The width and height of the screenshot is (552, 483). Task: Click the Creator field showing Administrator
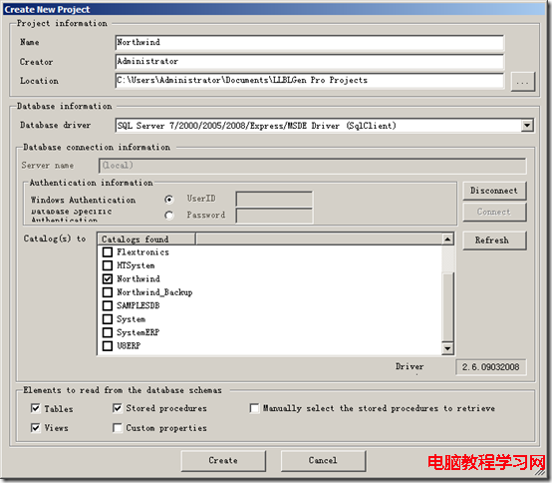pyautogui.click(x=309, y=62)
